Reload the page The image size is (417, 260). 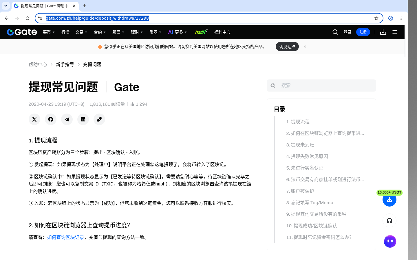click(x=28, y=18)
